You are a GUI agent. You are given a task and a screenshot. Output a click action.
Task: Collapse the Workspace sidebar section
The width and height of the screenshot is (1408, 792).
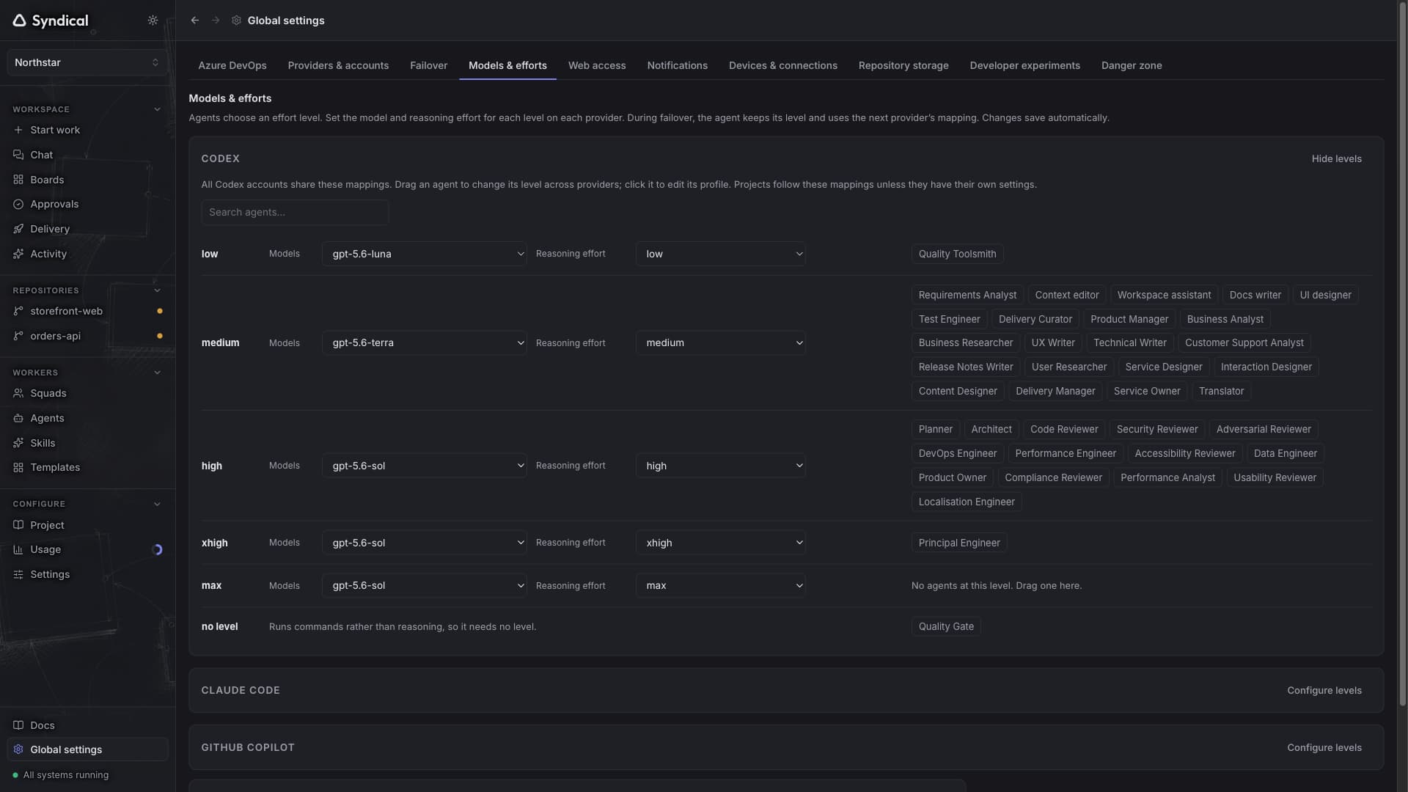coord(157,109)
